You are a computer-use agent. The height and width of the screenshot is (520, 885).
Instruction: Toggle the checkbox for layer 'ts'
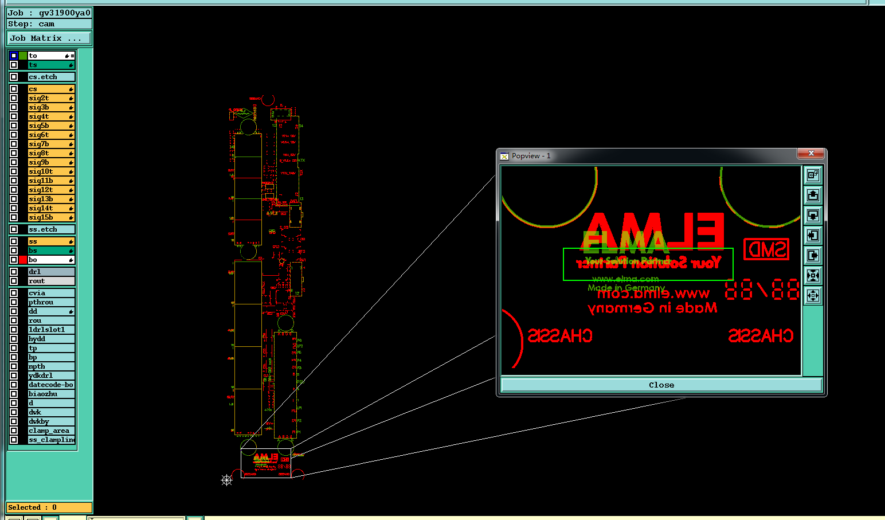click(14, 65)
